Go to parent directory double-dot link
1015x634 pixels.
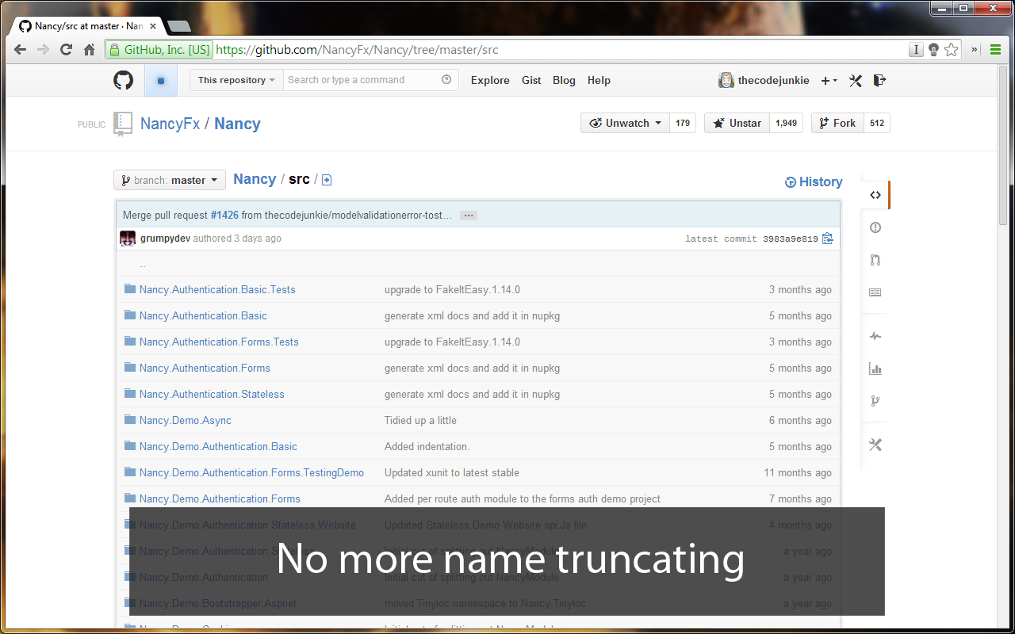click(143, 264)
